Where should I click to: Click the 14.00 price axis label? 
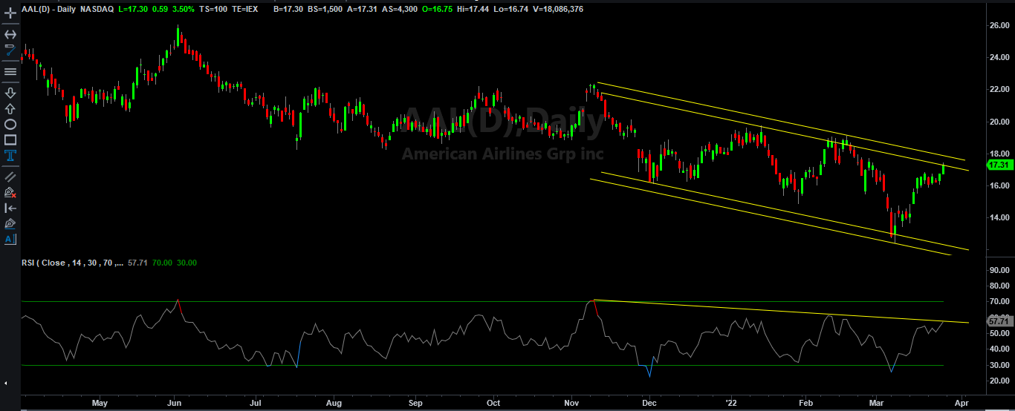point(999,217)
